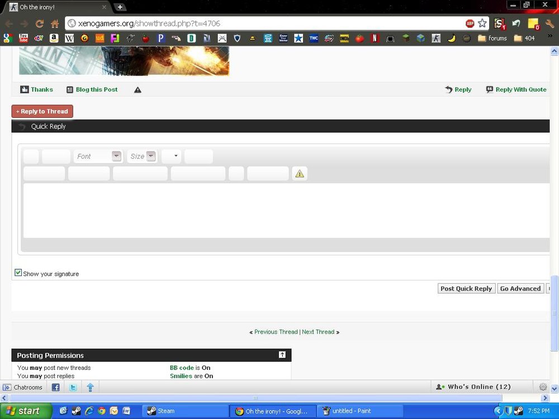Click Thanks on the post
The height and width of the screenshot is (419, 559).
coord(37,89)
